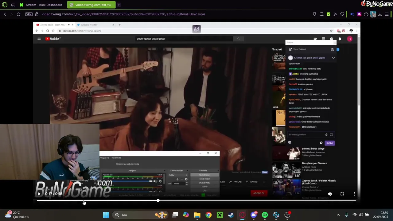
Task: Open video player more options menu
Action: point(354,194)
